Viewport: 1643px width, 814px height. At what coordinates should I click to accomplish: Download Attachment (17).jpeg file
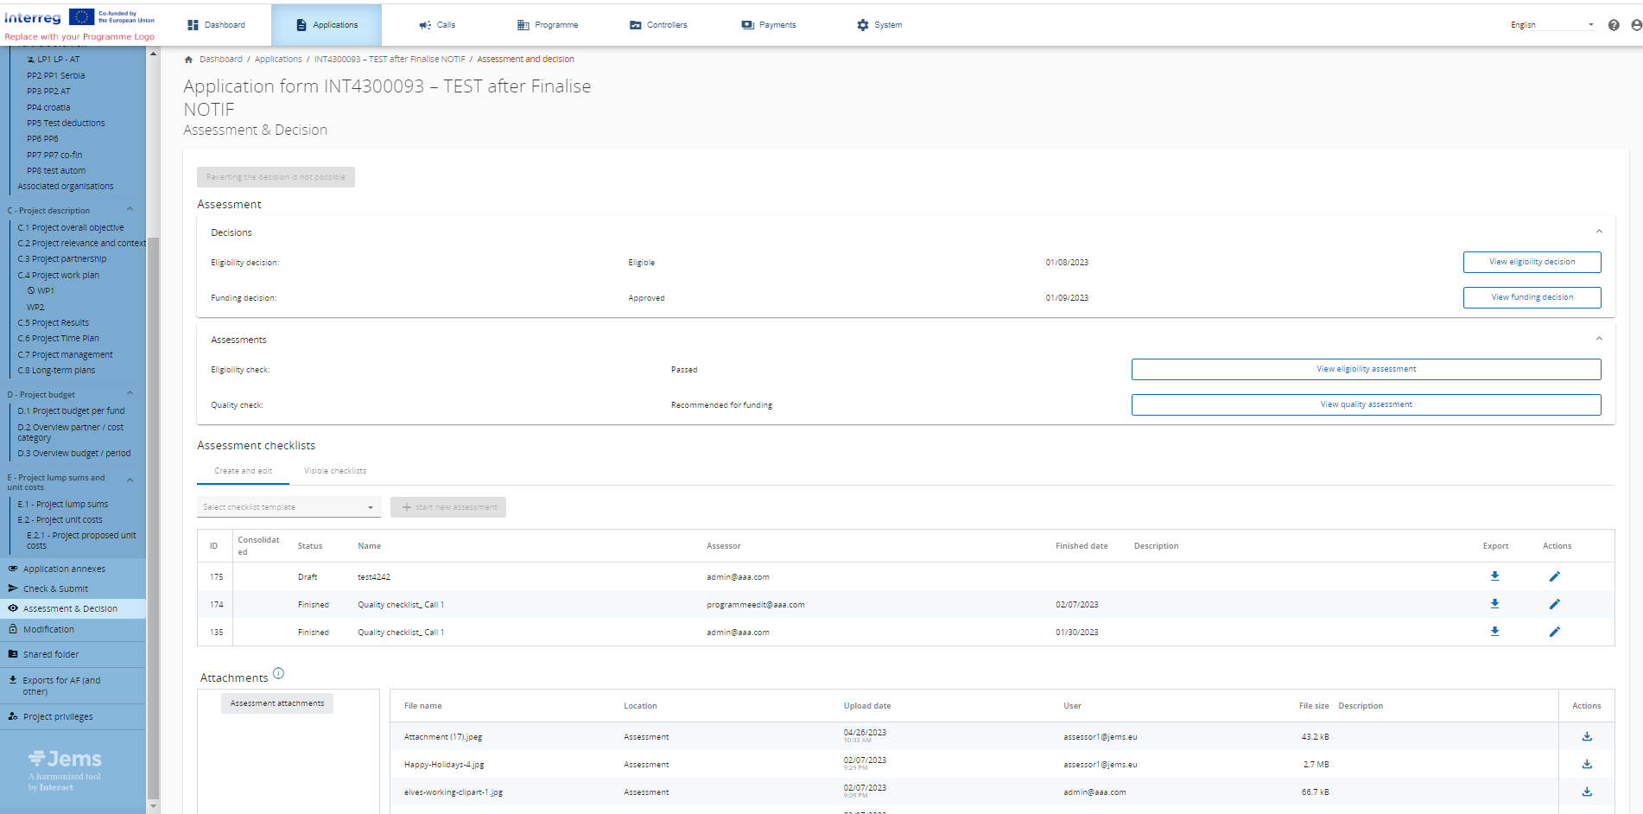[1586, 737]
